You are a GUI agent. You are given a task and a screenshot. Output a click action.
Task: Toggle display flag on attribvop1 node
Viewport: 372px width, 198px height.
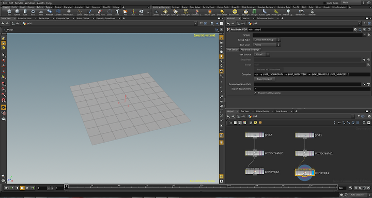tap(313, 173)
